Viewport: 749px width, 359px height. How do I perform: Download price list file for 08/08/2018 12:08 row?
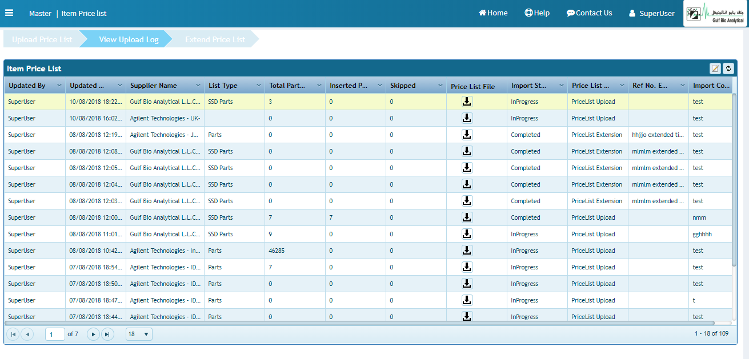[467, 151]
